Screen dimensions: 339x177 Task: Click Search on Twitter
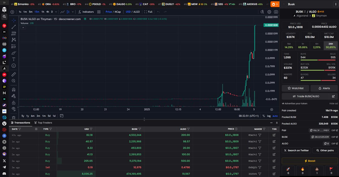(296, 150)
